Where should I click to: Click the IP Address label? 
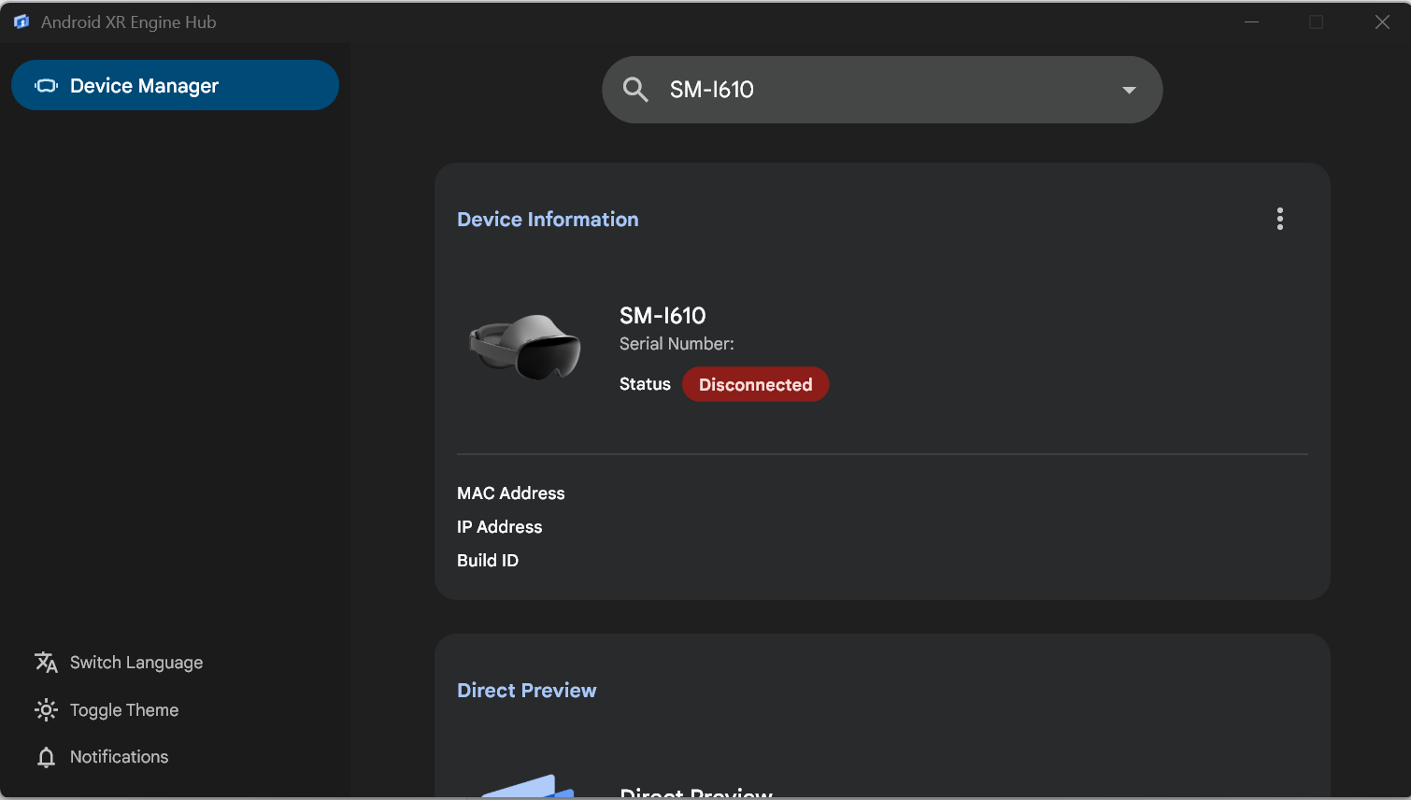coord(500,527)
